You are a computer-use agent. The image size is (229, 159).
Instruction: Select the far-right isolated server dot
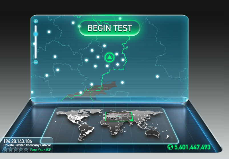pyautogui.click(x=157, y=76)
